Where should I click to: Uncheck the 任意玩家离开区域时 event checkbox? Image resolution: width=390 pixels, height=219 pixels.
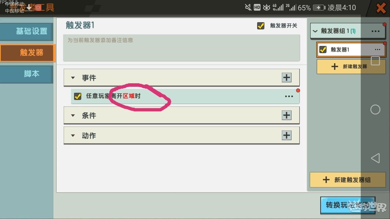tap(78, 96)
